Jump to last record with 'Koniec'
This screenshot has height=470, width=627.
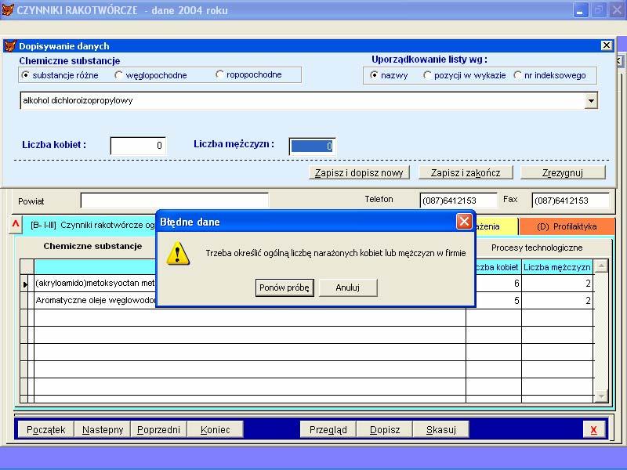[215, 429]
